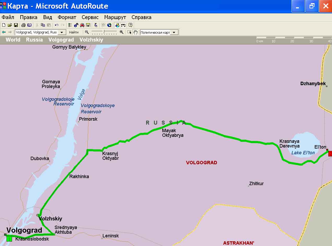Image resolution: width=332 pixels, height=246 pixels.
Task: Click the Volgograd breadcrumb link
Action: [61, 40]
